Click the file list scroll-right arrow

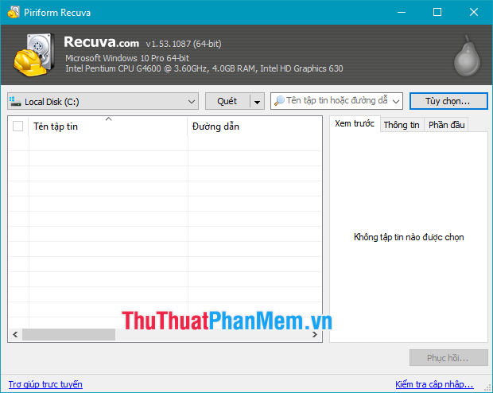click(x=315, y=334)
